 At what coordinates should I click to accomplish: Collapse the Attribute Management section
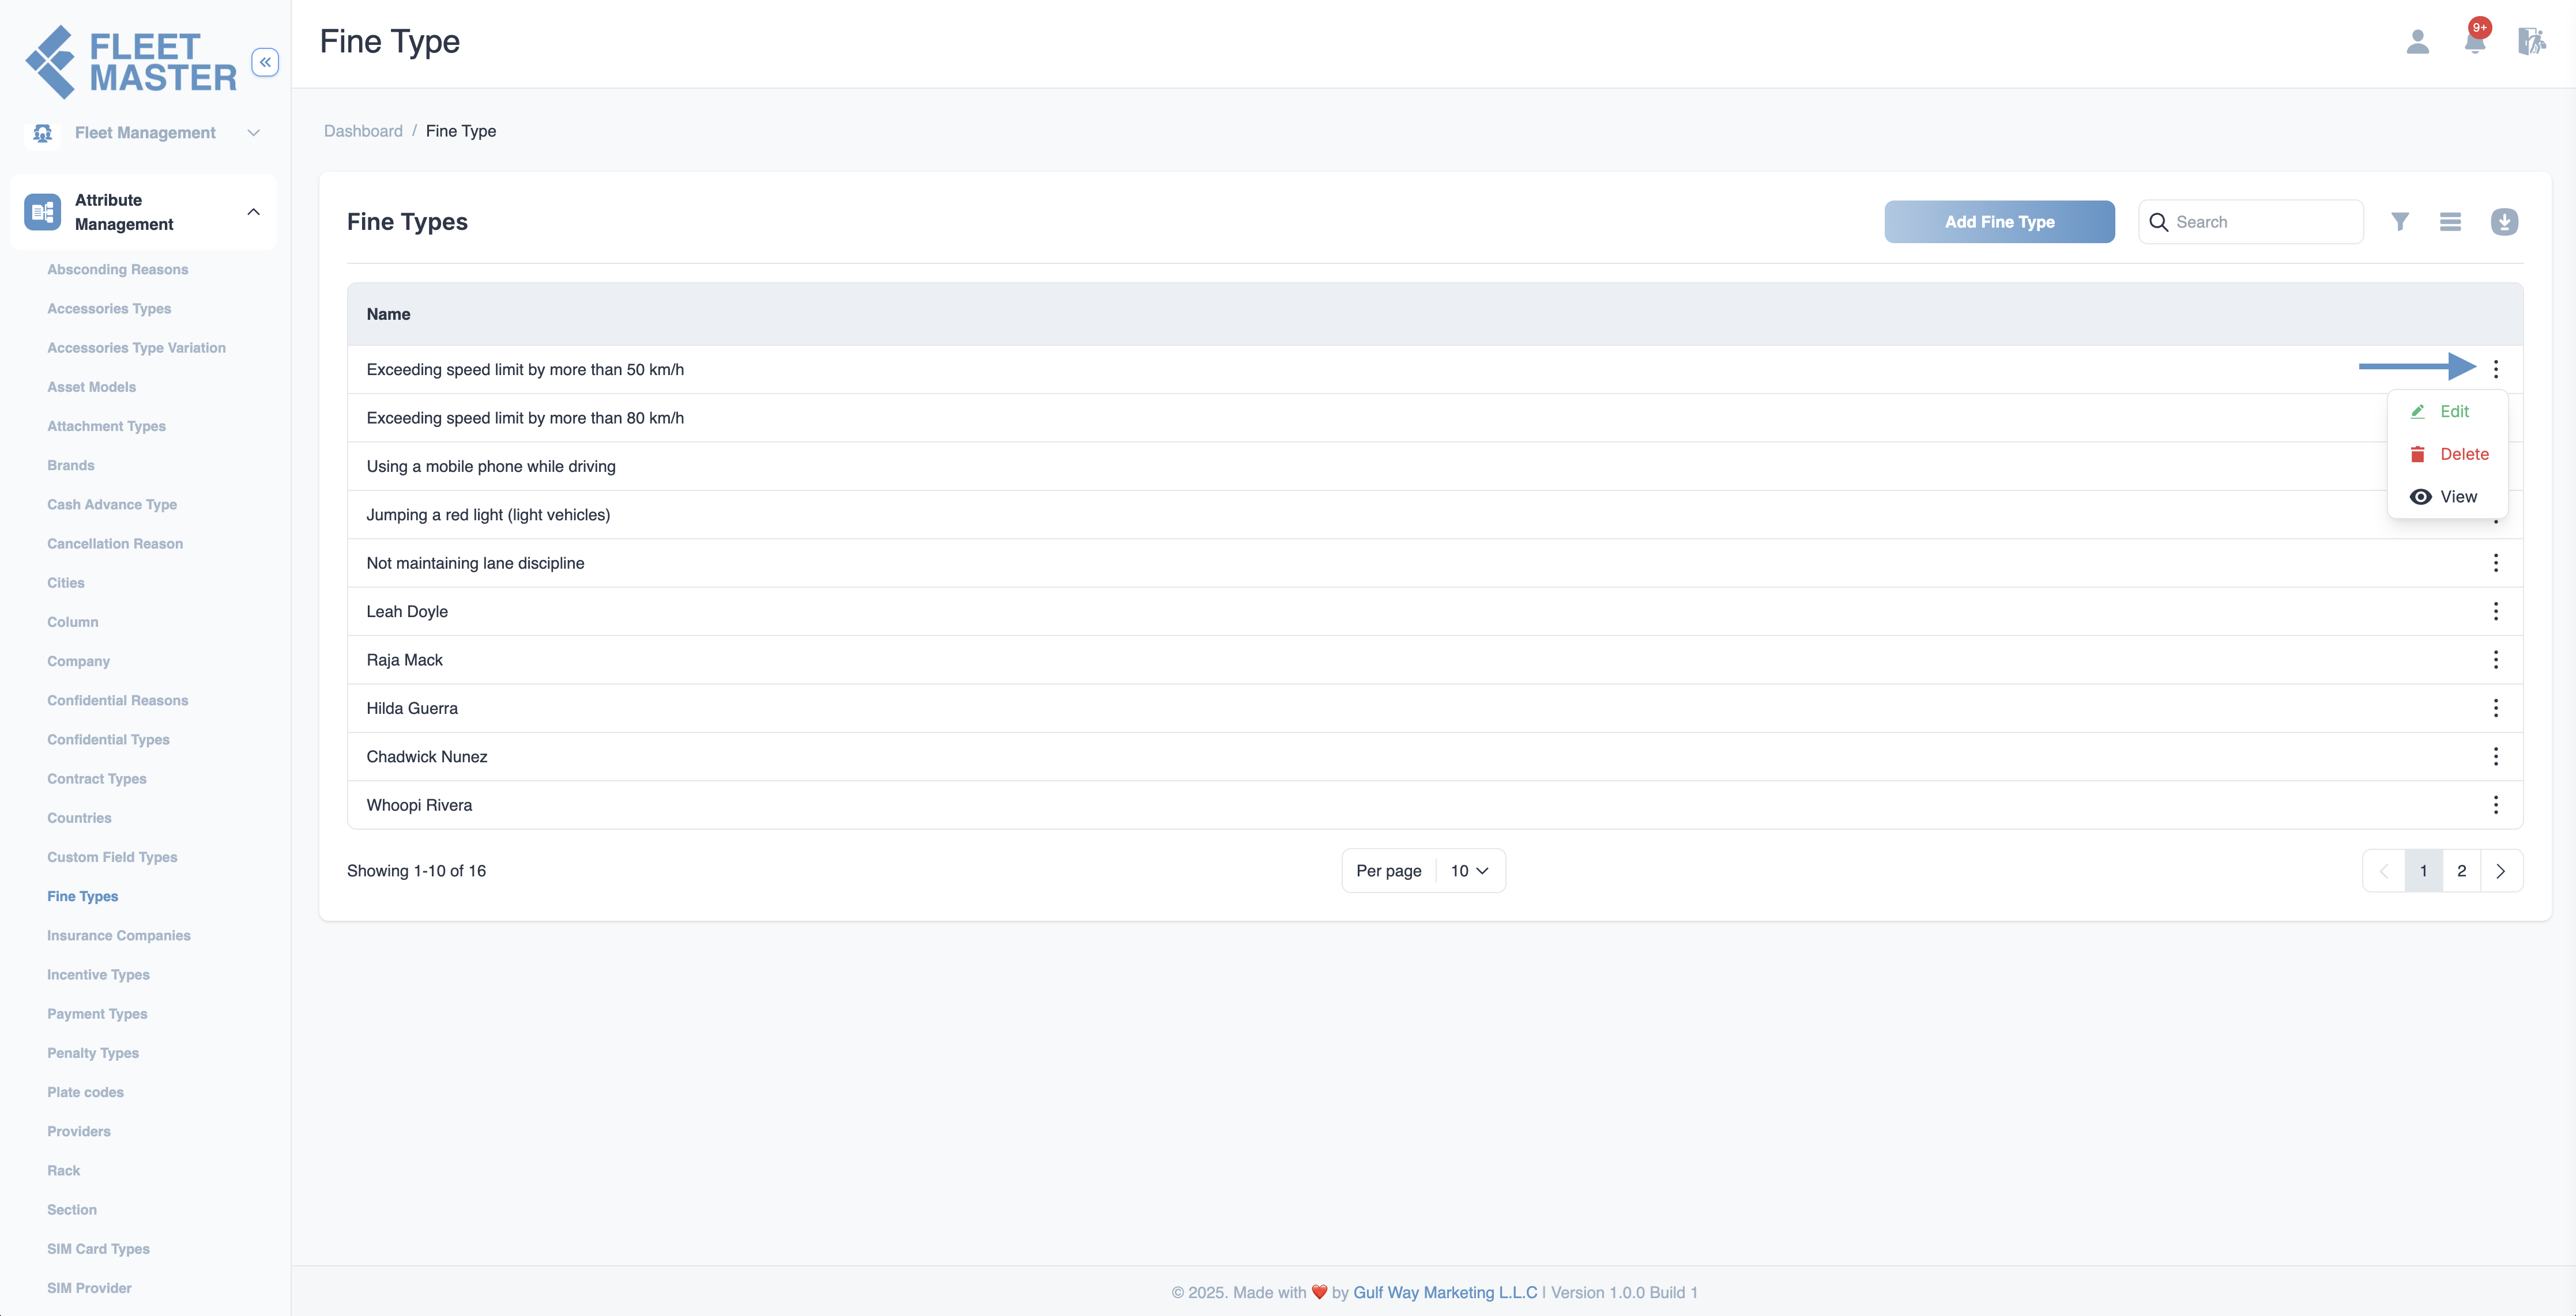point(254,212)
